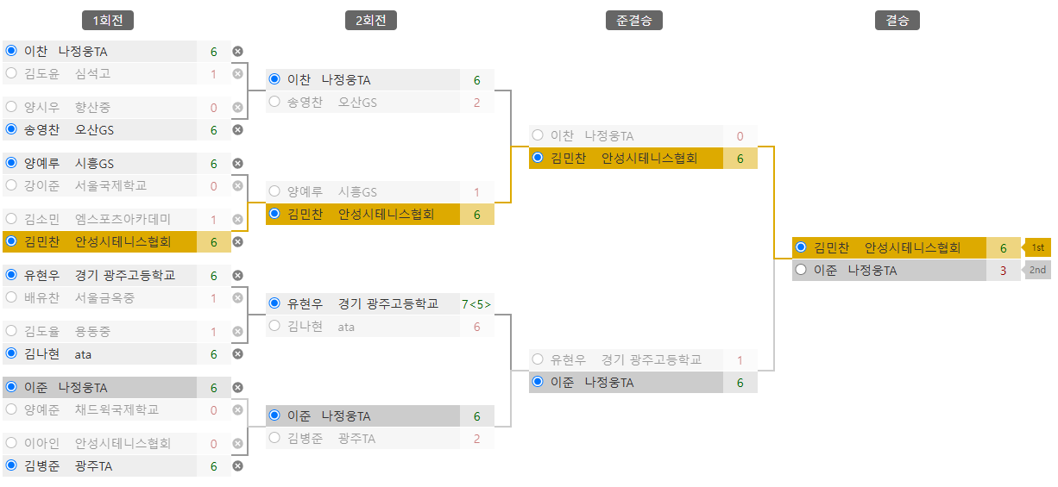Select the 김병준 광주TA radio in 2회전
Viewport: 1058px width, 487px height.
click(x=274, y=438)
